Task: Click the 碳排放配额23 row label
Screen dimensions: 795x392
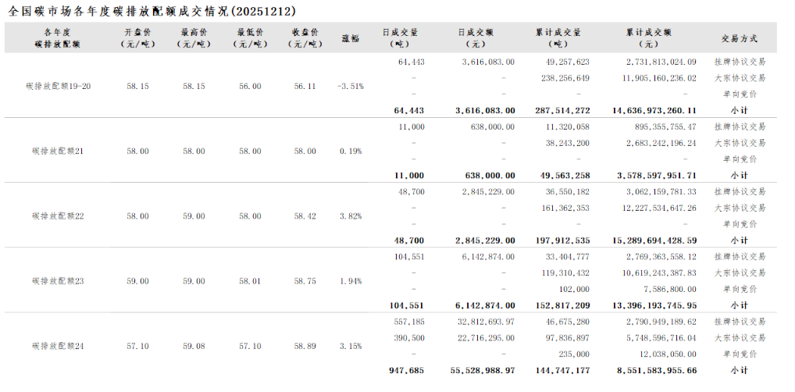Action: (59, 280)
